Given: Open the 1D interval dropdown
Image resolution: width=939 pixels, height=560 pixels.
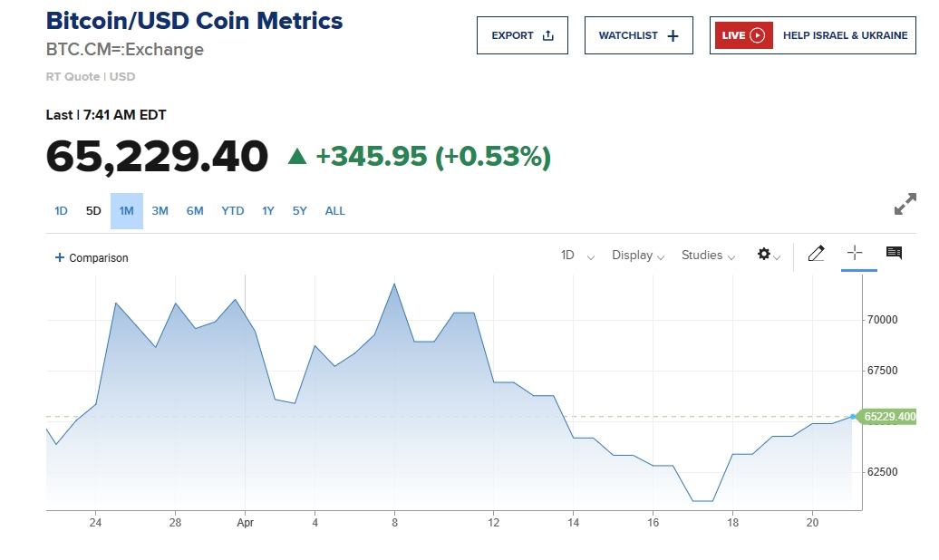Looking at the screenshot, I should (x=577, y=256).
